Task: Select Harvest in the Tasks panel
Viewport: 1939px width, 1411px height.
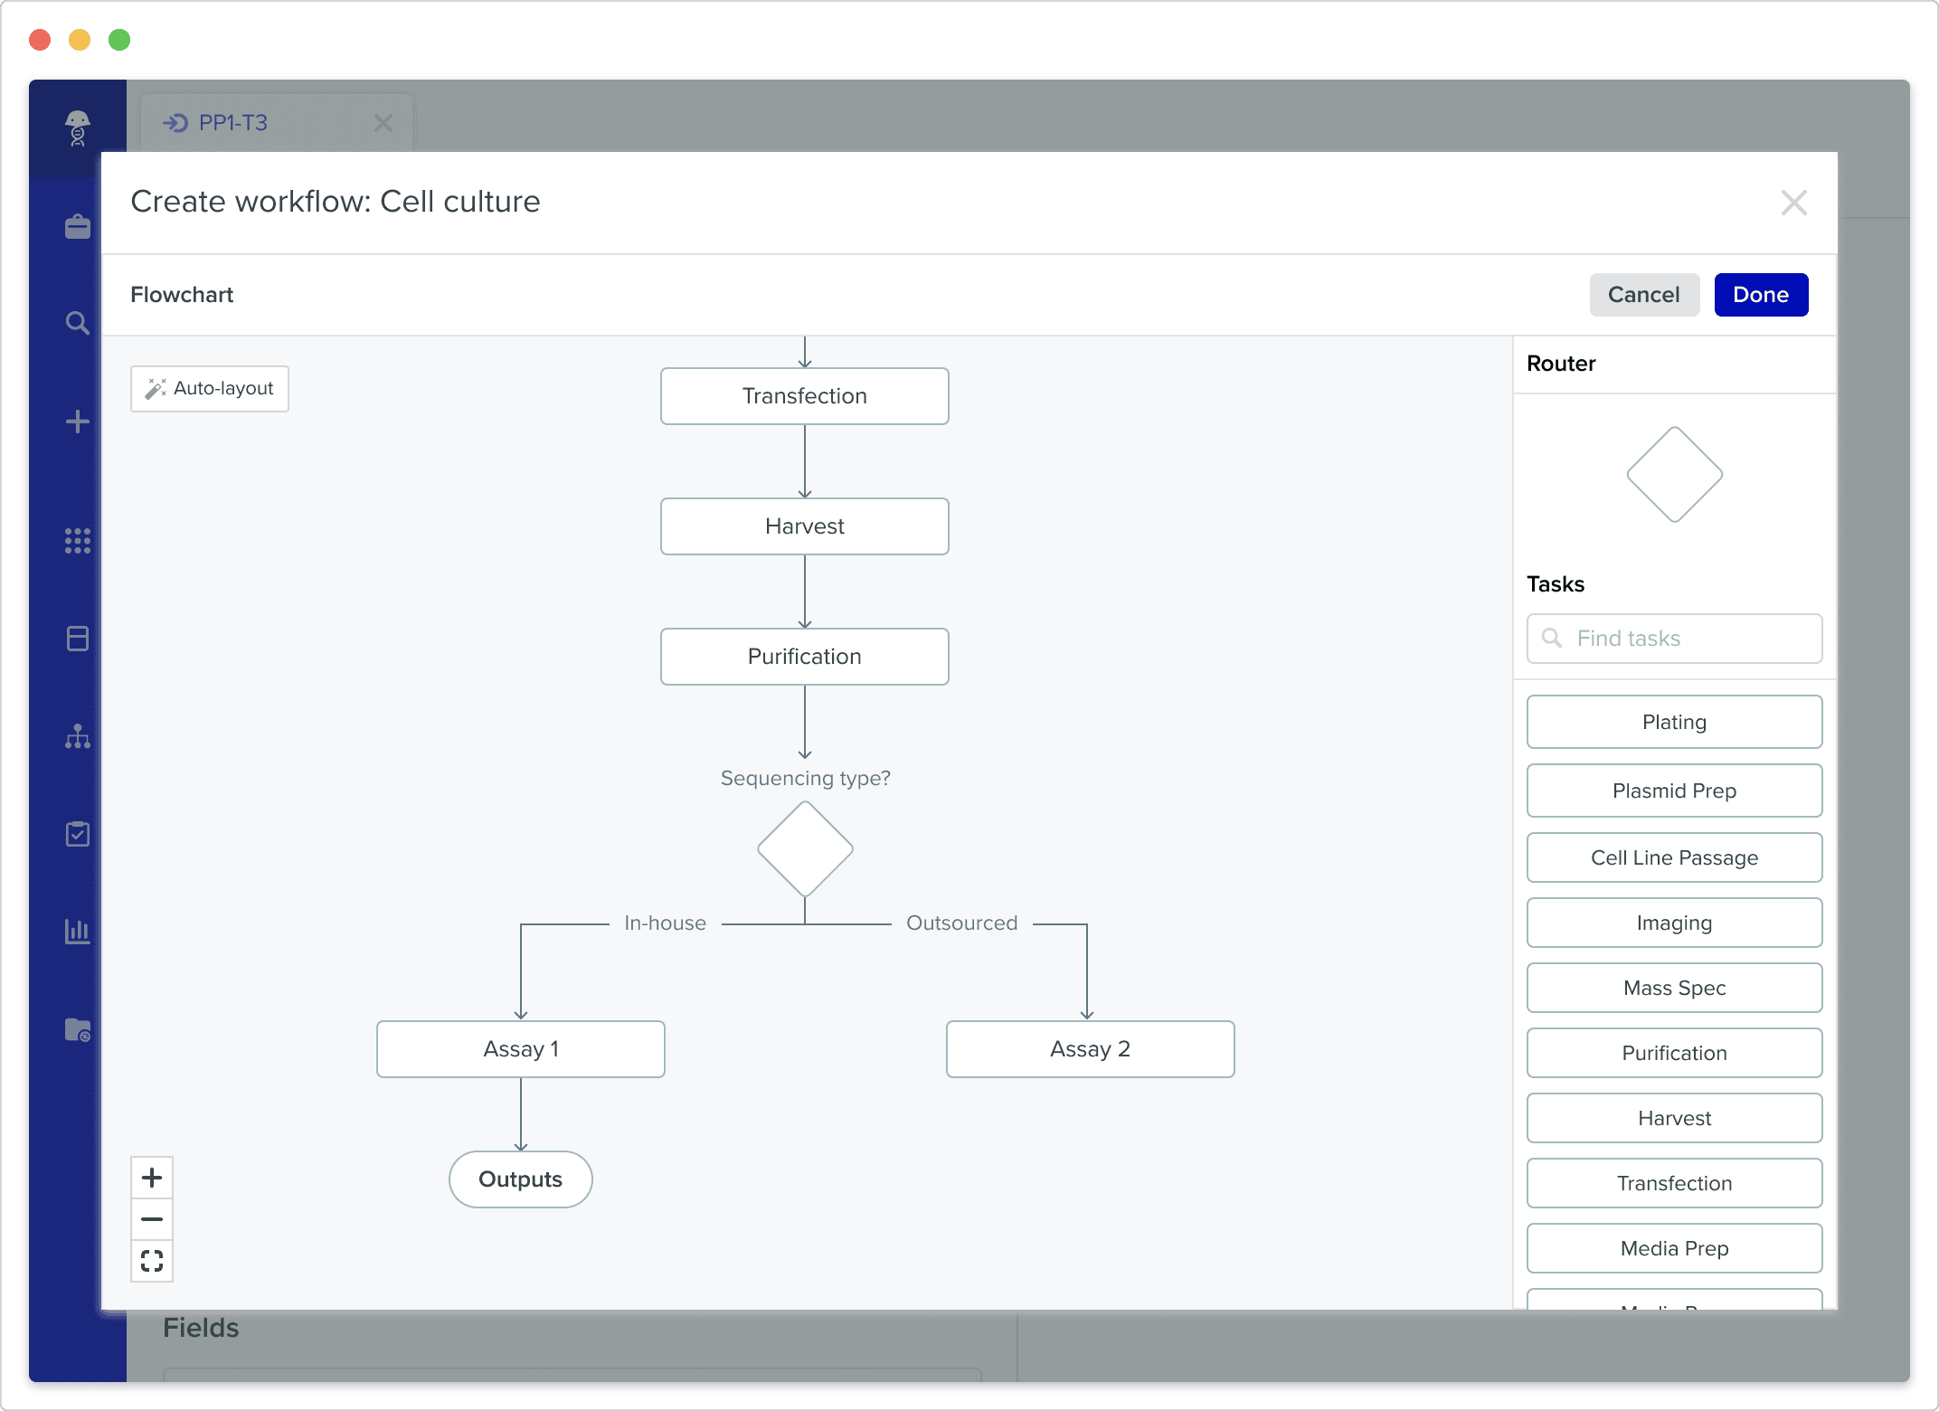Action: [x=1675, y=1118]
